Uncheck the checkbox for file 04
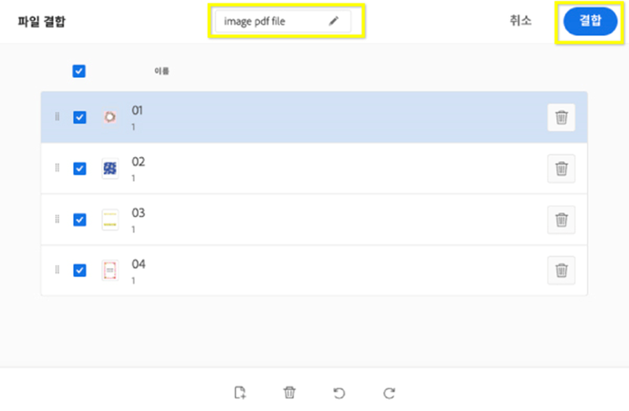 click(80, 270)
